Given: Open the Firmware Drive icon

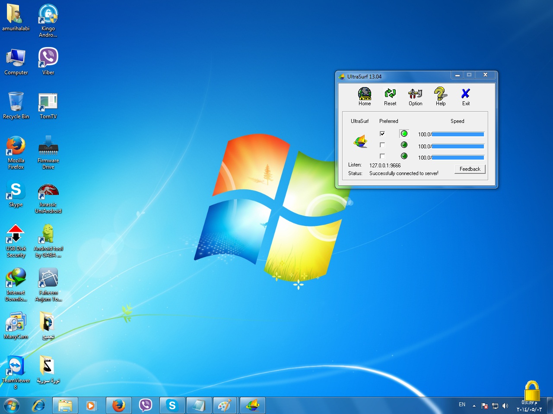Looking at the screenshot, I should coord(48,153).
